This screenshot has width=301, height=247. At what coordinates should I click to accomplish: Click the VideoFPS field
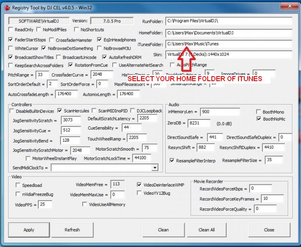pyautogui.click(x=45, y=205)
